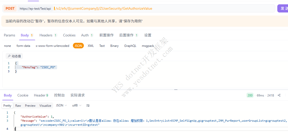Open the 后置操作 tab

129,35
